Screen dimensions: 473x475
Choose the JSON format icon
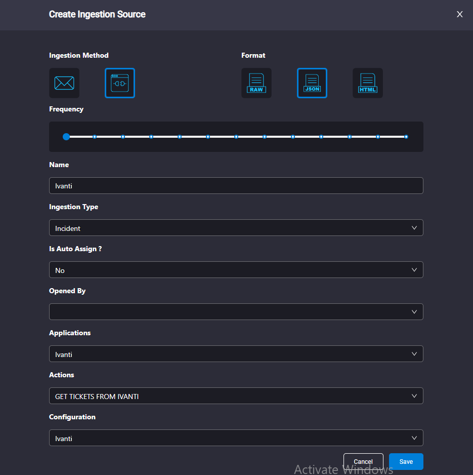312,83
